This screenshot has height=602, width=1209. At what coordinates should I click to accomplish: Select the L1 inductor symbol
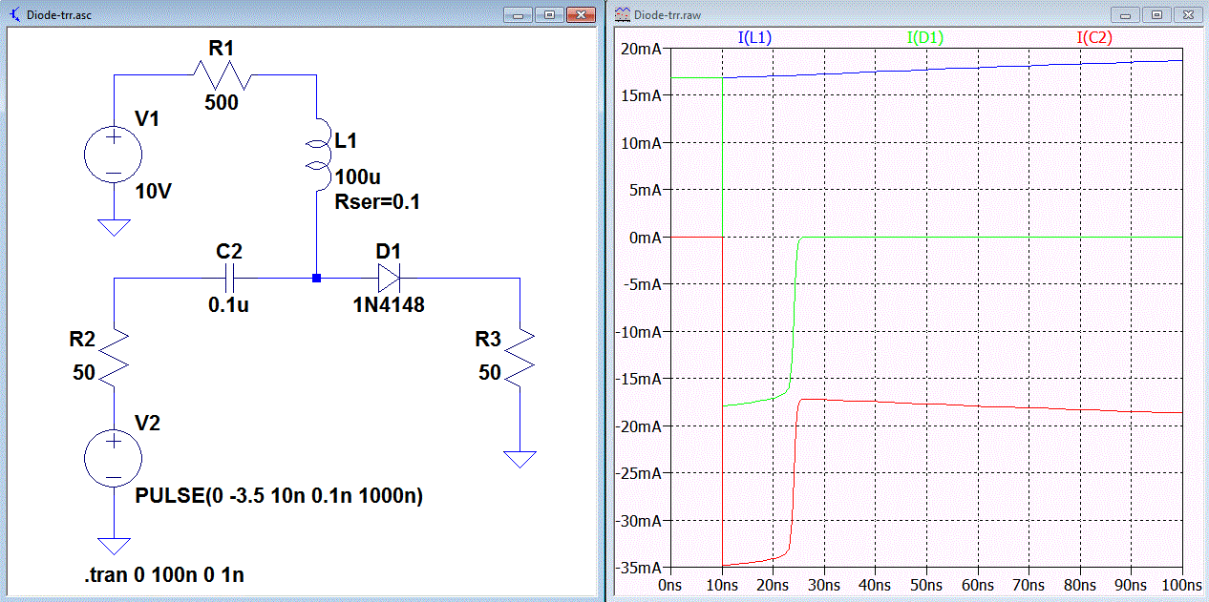coord(317,153)
